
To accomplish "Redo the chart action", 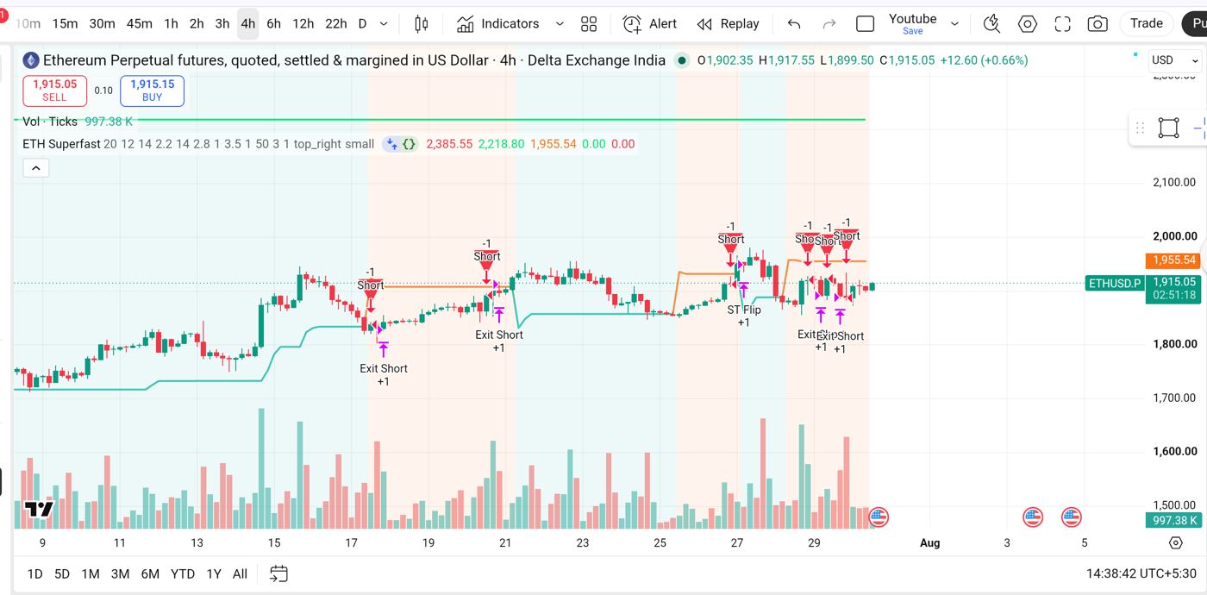I will 829,24.
